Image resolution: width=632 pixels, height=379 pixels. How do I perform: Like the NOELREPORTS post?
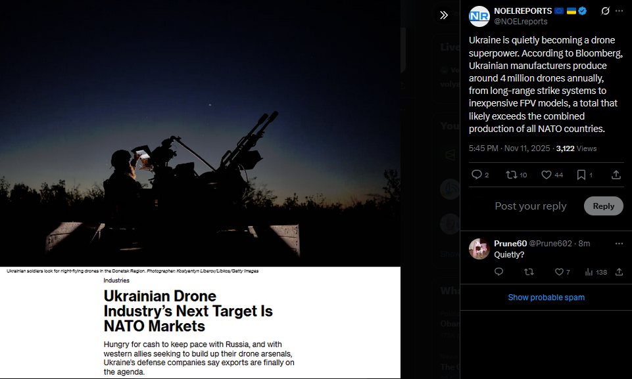coord(546,175)
